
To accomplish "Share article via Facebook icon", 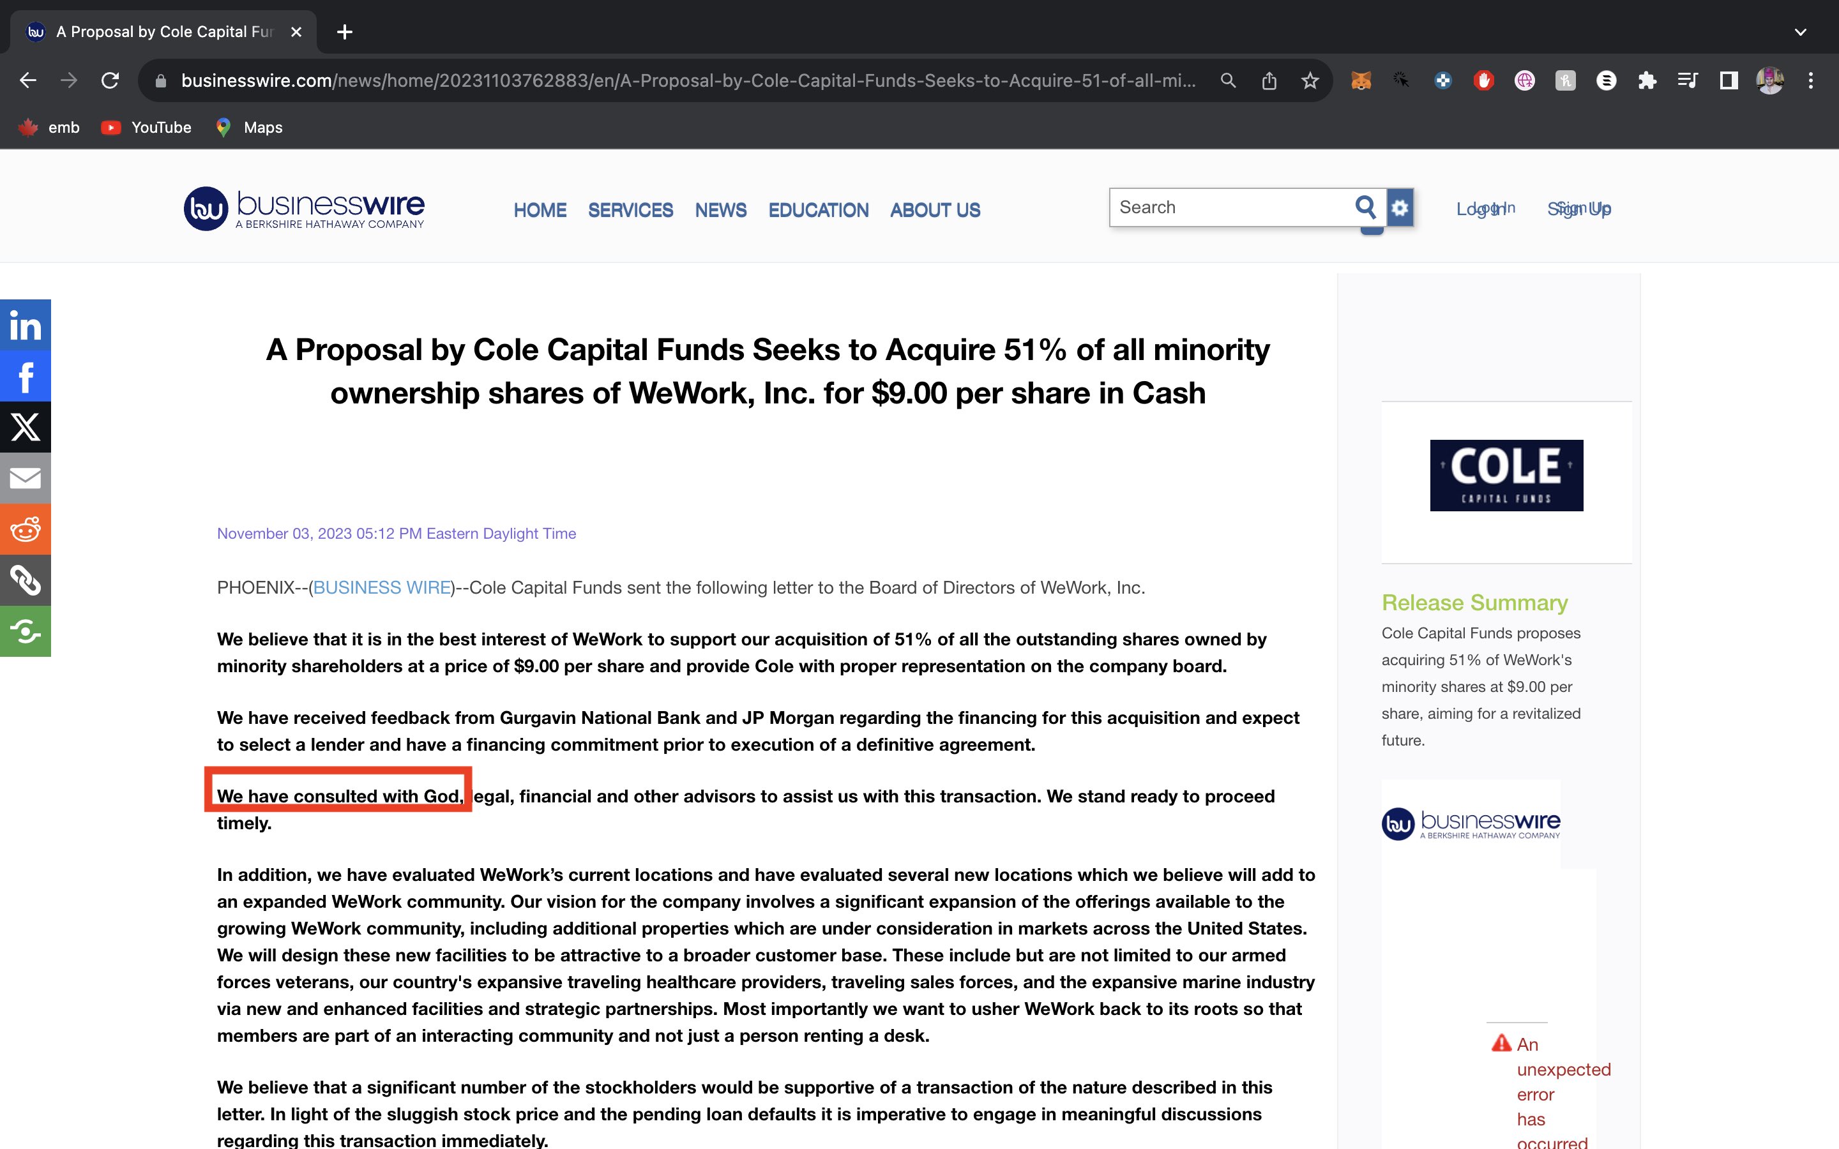I will pos(25,376).
